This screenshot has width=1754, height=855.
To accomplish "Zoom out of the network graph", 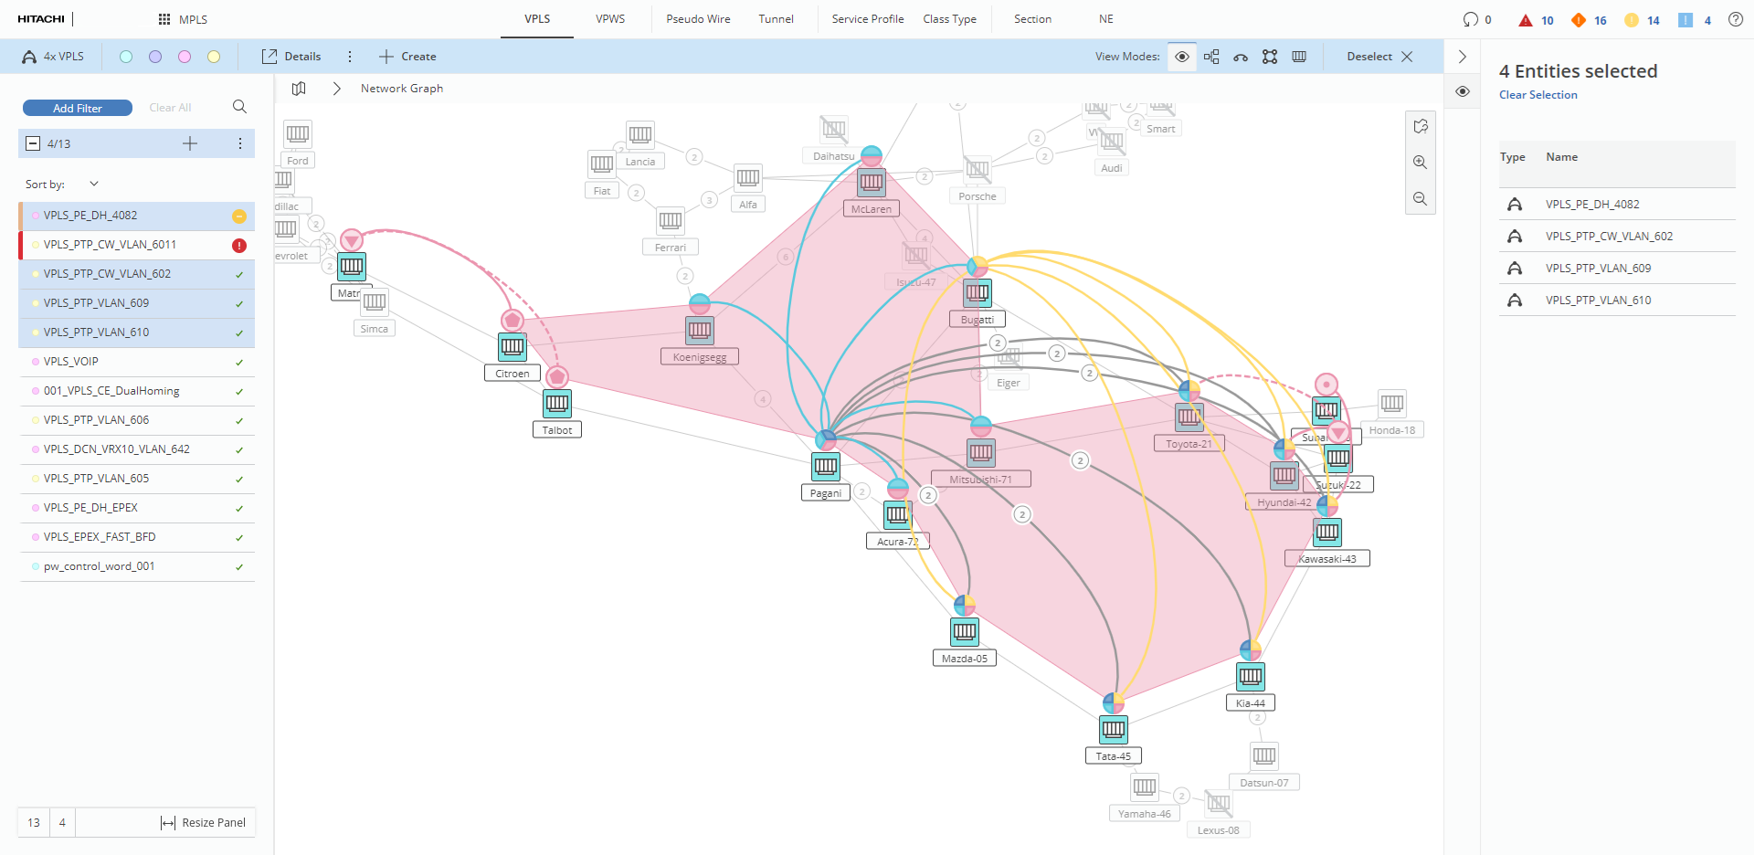I will (1420, 199).
